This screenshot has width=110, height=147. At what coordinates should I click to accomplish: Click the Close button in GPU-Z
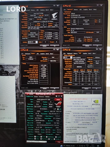point(59,142)
